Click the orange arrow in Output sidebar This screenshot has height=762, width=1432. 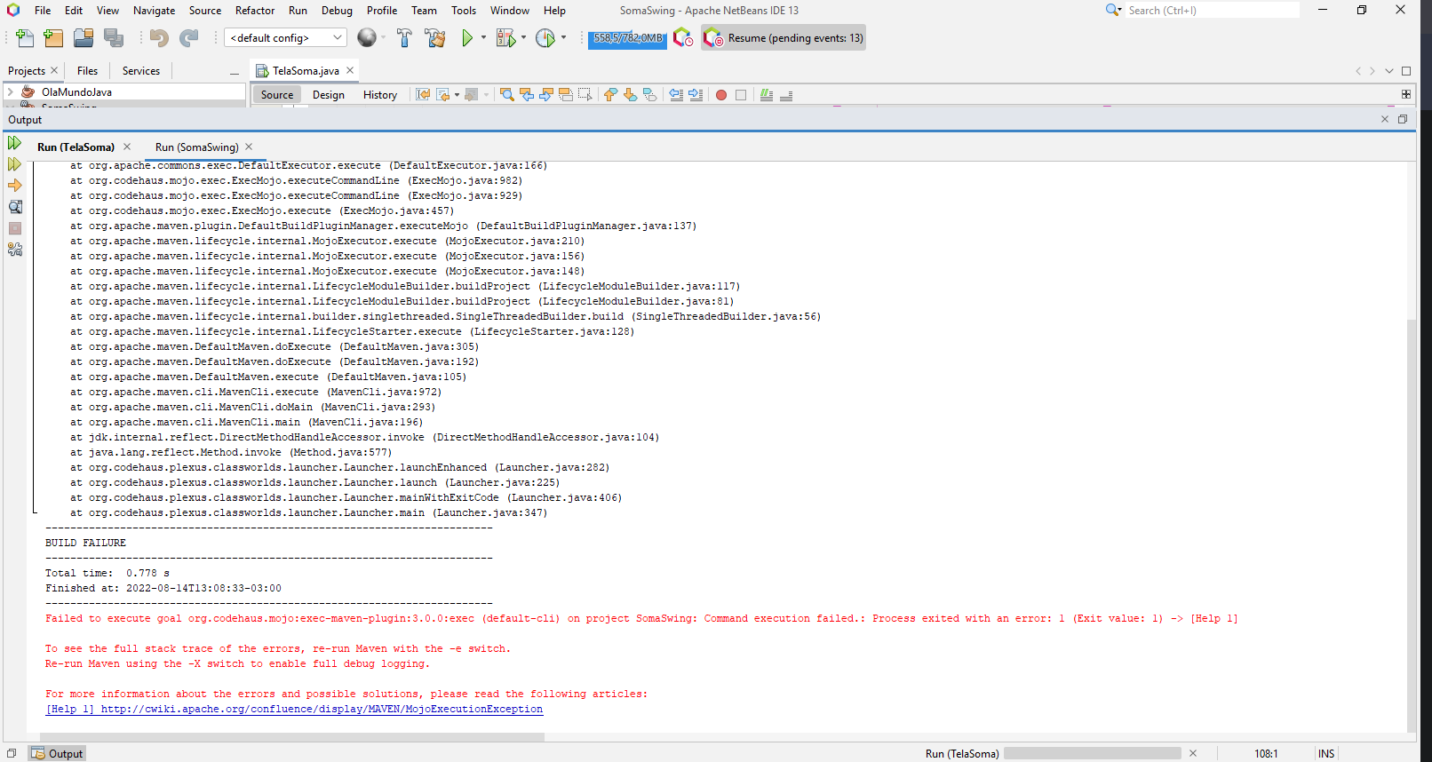[14, 186]
